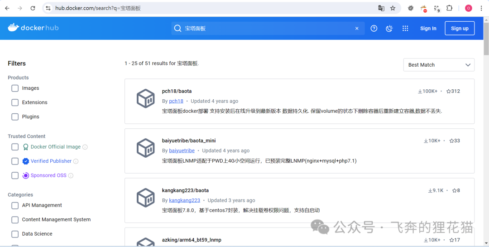This screenshot has width=489, height=247.
Task: Open the azking/arm64_bt59_lnmp result title
Action: pos(192,240)
